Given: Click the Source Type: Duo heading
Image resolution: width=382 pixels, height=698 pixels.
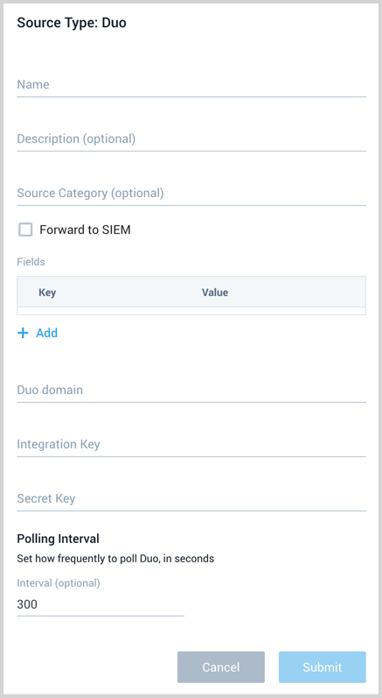Looking at the screenshot, I should click(x=72, y=23).
